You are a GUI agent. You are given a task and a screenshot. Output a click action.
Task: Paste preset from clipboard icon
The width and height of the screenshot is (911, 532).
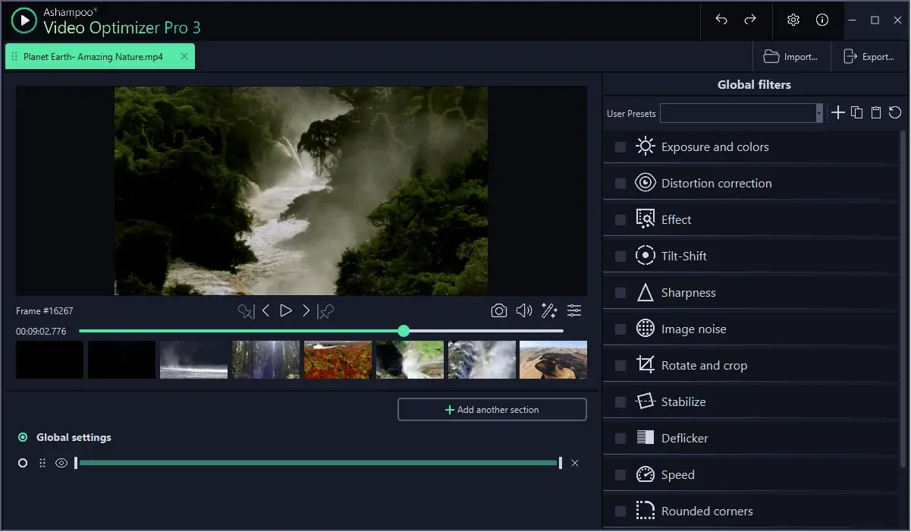(x=876, y=112)
